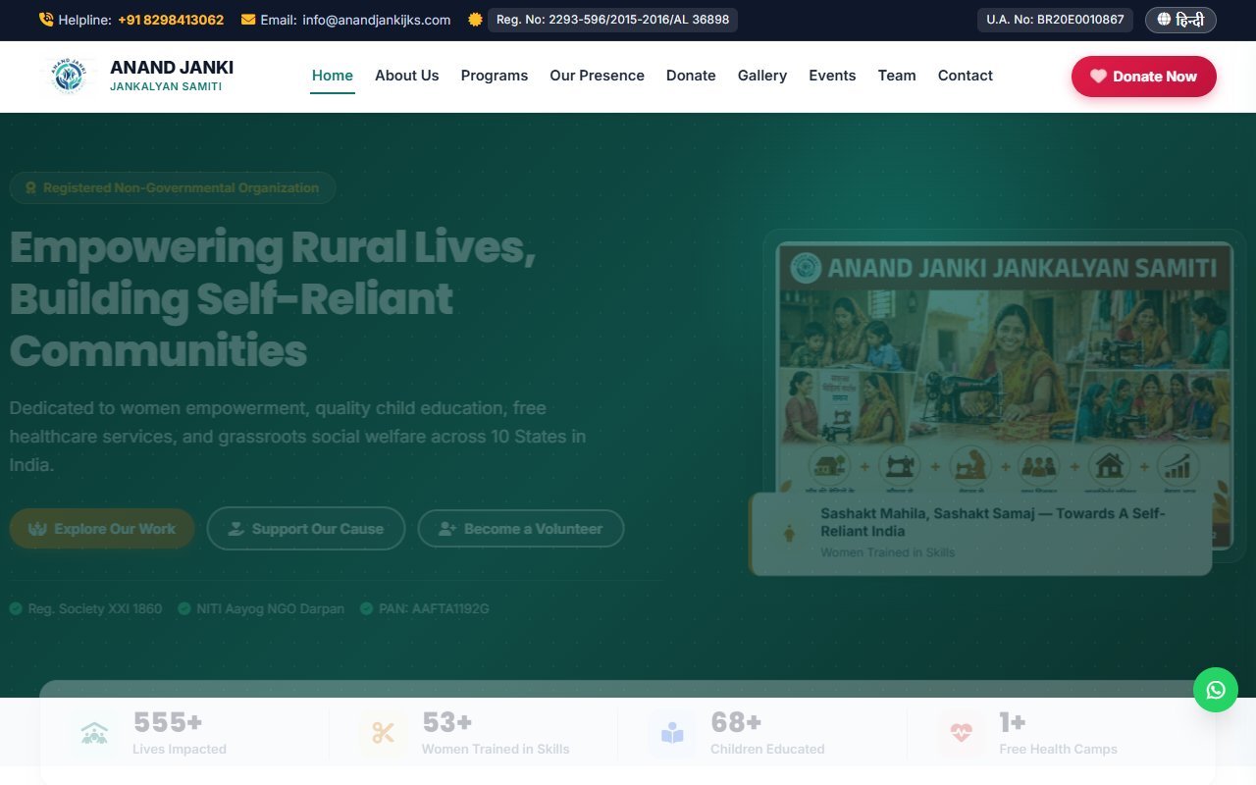
Task: Open the Contact nav link
Action: [966, 76]
